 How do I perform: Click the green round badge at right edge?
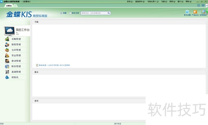[207, 10]
